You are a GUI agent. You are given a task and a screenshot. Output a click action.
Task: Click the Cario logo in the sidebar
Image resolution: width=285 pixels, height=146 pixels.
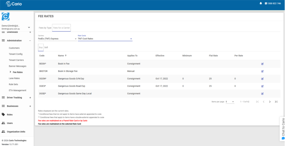pyautogui.click(x=6, y=16)
